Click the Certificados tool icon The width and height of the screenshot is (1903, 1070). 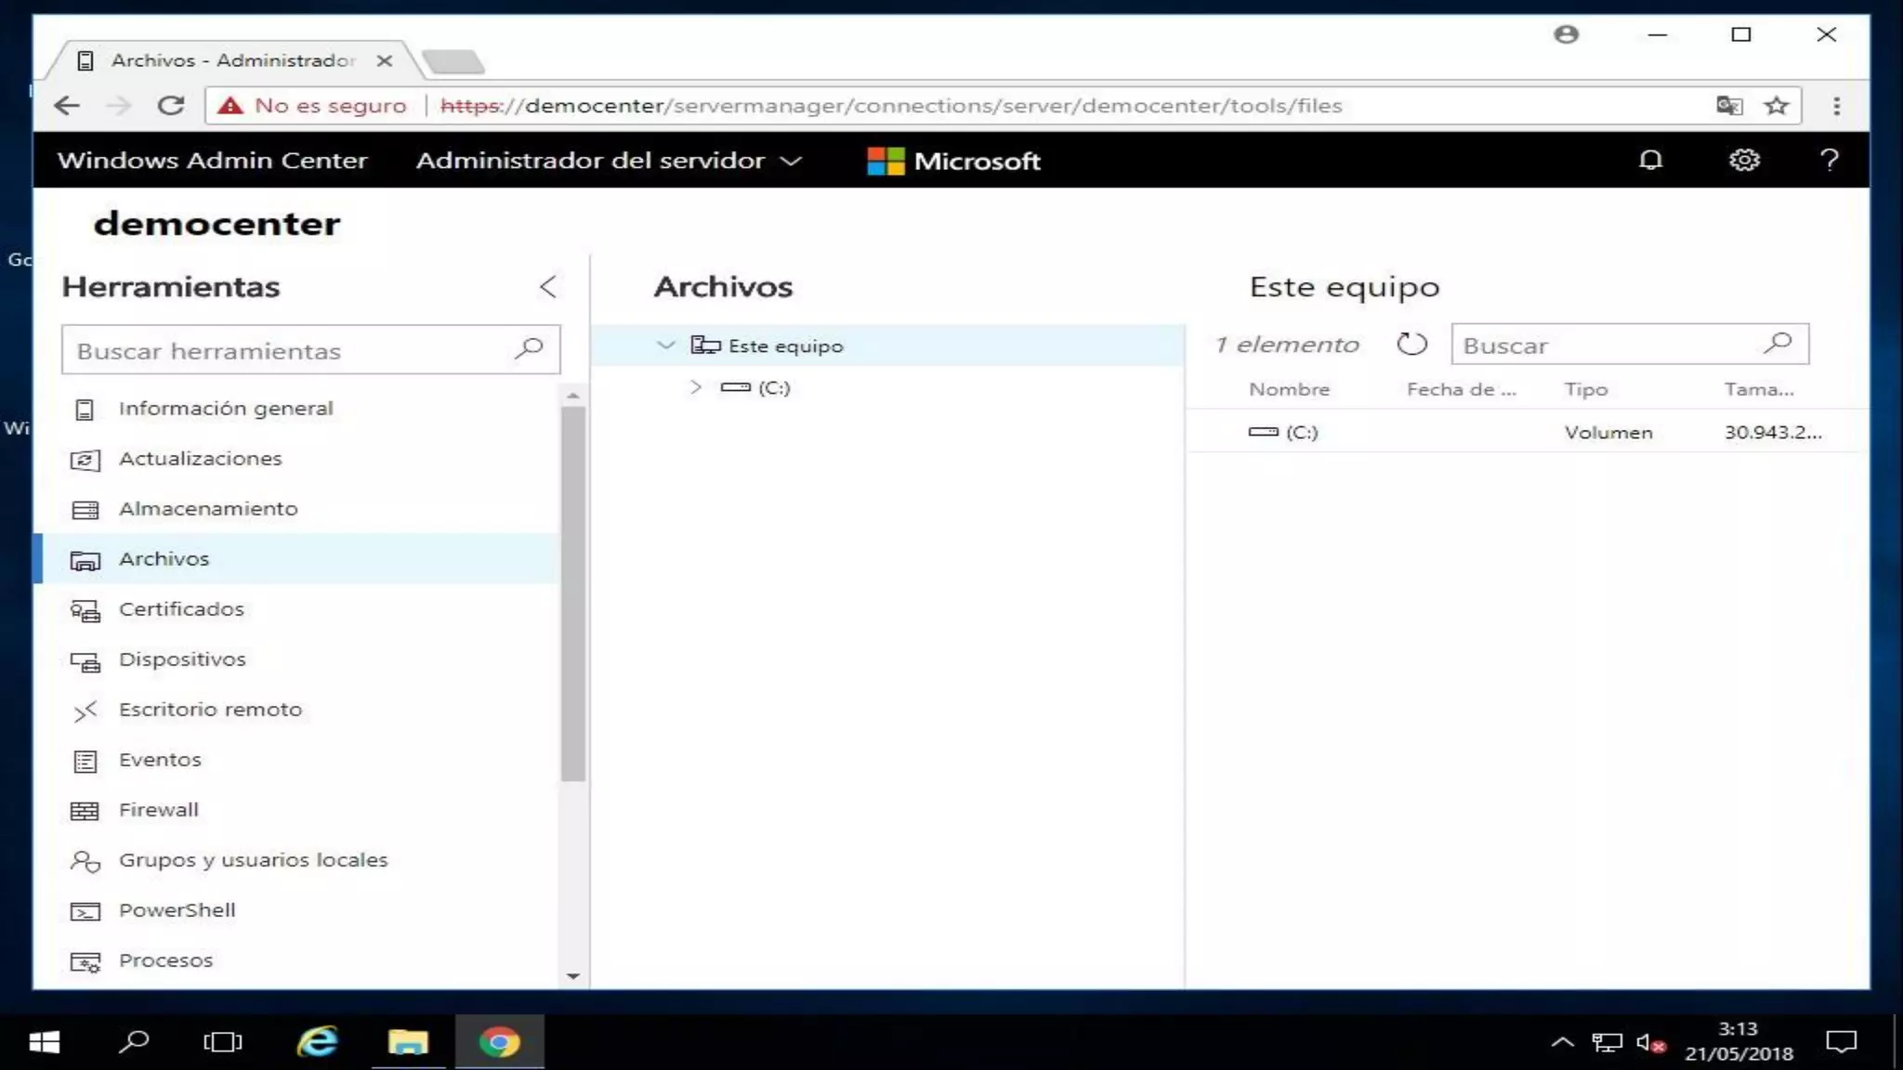[85, 610]
